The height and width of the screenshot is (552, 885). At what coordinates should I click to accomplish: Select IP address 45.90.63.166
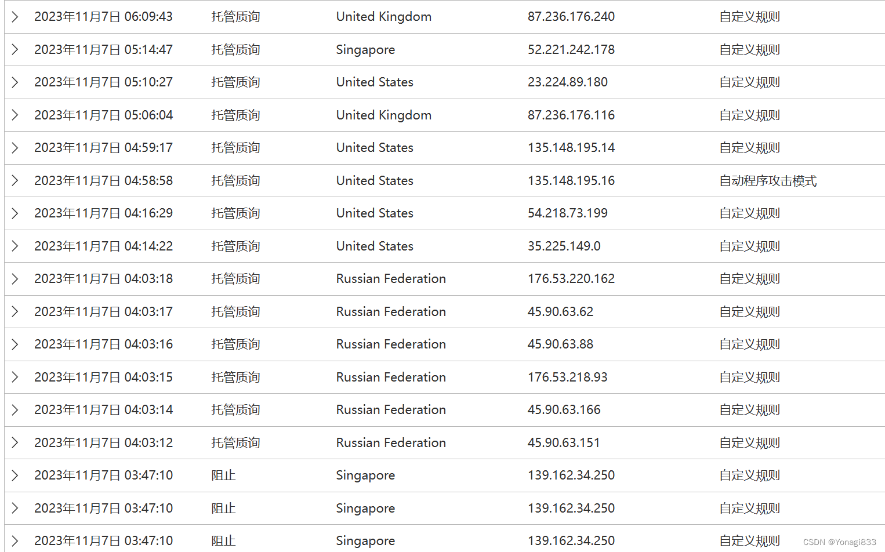point(564,410)
